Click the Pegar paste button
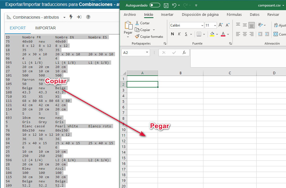The image size is (286, 188). [128, 29]
